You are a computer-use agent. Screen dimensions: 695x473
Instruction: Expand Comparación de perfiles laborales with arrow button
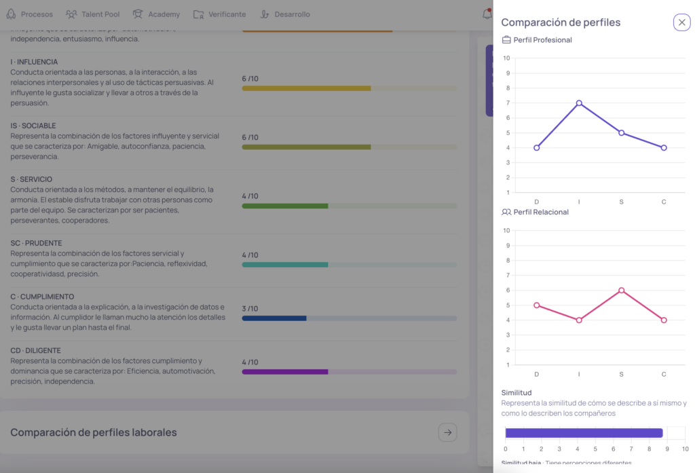(x=447, y=432)
